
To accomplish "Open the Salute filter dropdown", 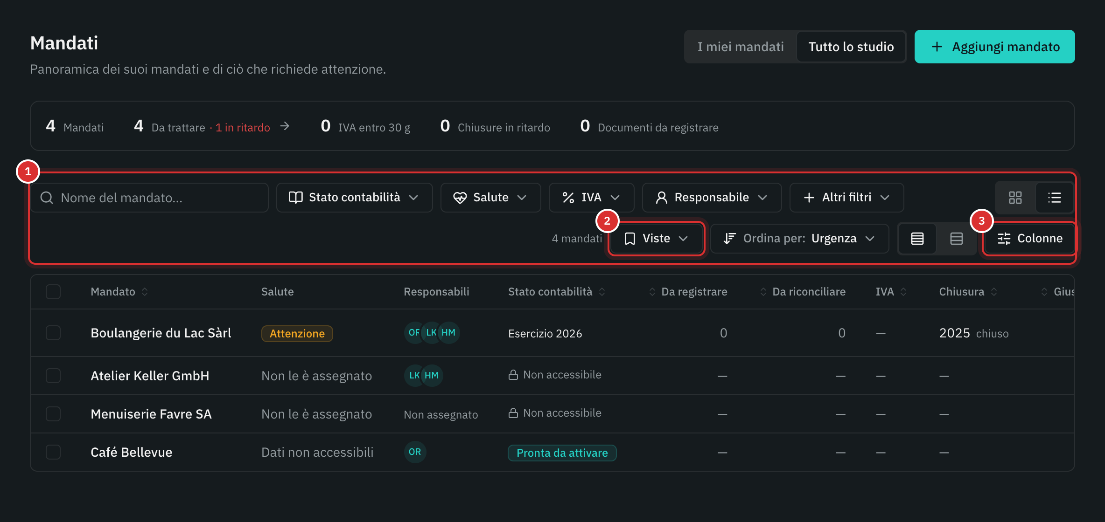I will point(490,198).
